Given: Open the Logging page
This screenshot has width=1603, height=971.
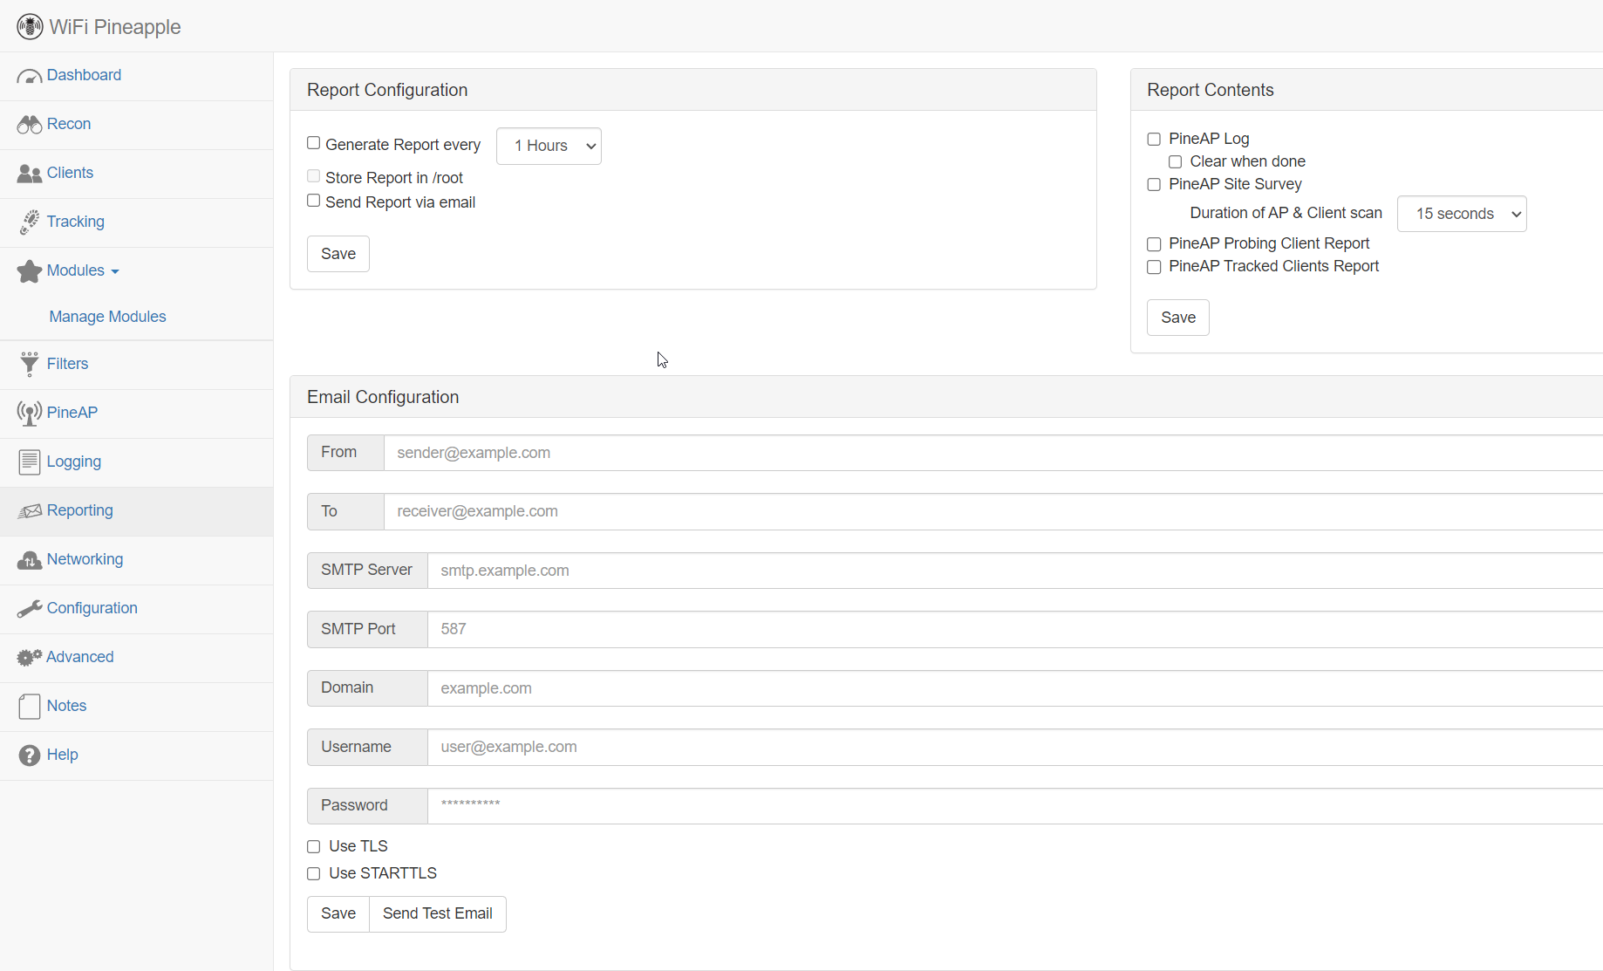Looking at the screenshot, I should [74, 462].
